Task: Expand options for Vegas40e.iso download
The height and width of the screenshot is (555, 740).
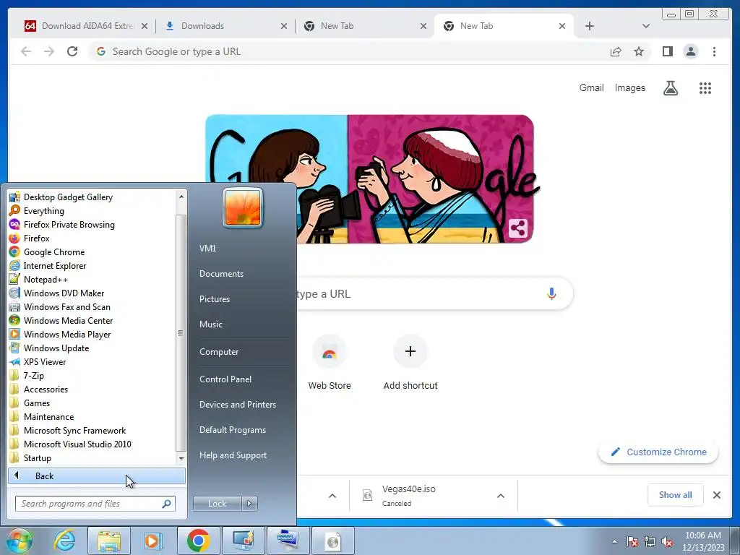Action: point(501,496)
